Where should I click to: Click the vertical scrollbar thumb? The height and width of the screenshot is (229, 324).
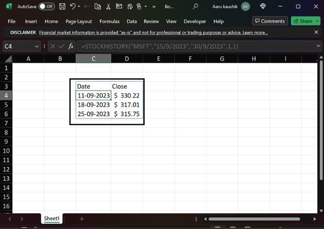321,120
